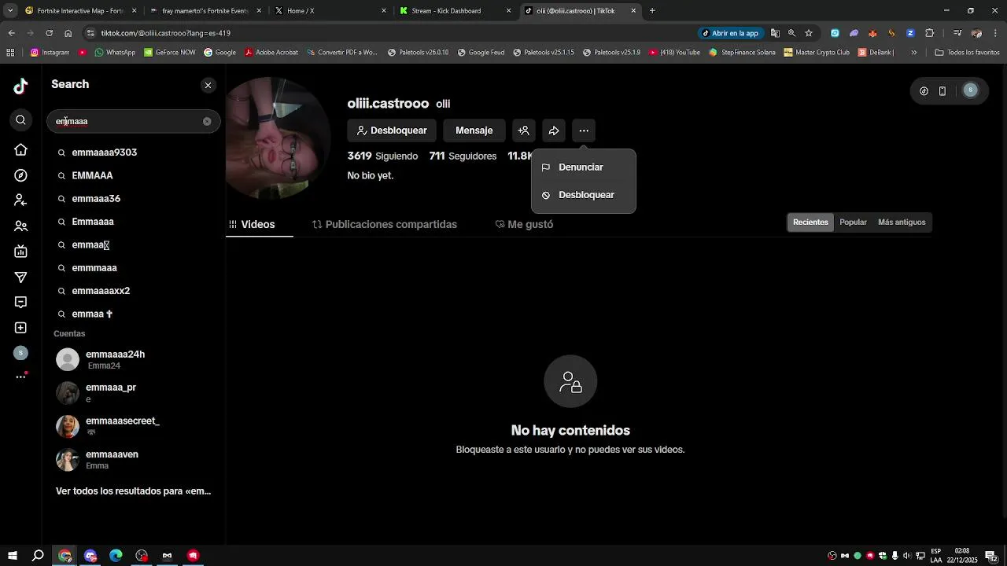Select suggestion emmaaaaxx2
Viewport: 1007px width, 566px height.
tap(134, 291)
